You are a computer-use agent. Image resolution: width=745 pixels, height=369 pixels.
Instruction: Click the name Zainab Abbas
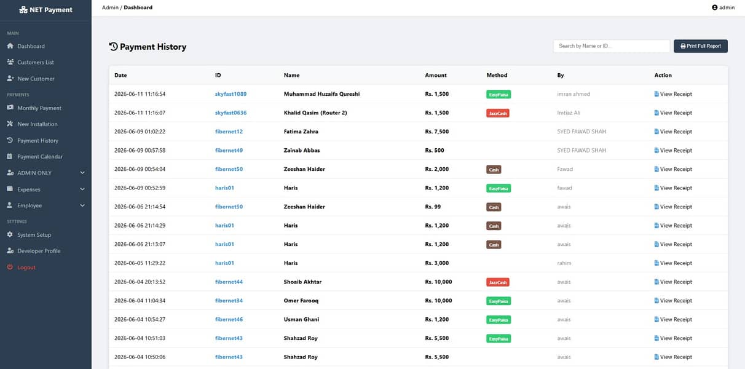pyautogui.click(x=302, y=151)
